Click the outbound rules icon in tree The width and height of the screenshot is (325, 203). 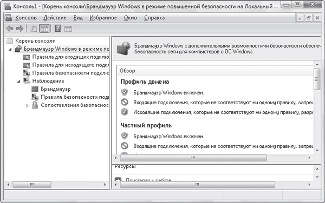[27, 65]
